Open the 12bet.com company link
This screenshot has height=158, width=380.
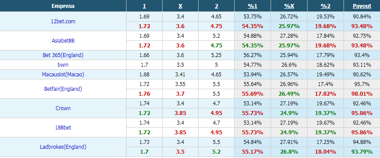[63, 22]
